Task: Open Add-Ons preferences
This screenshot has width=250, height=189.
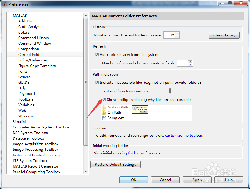Action: tap(26, 21)
